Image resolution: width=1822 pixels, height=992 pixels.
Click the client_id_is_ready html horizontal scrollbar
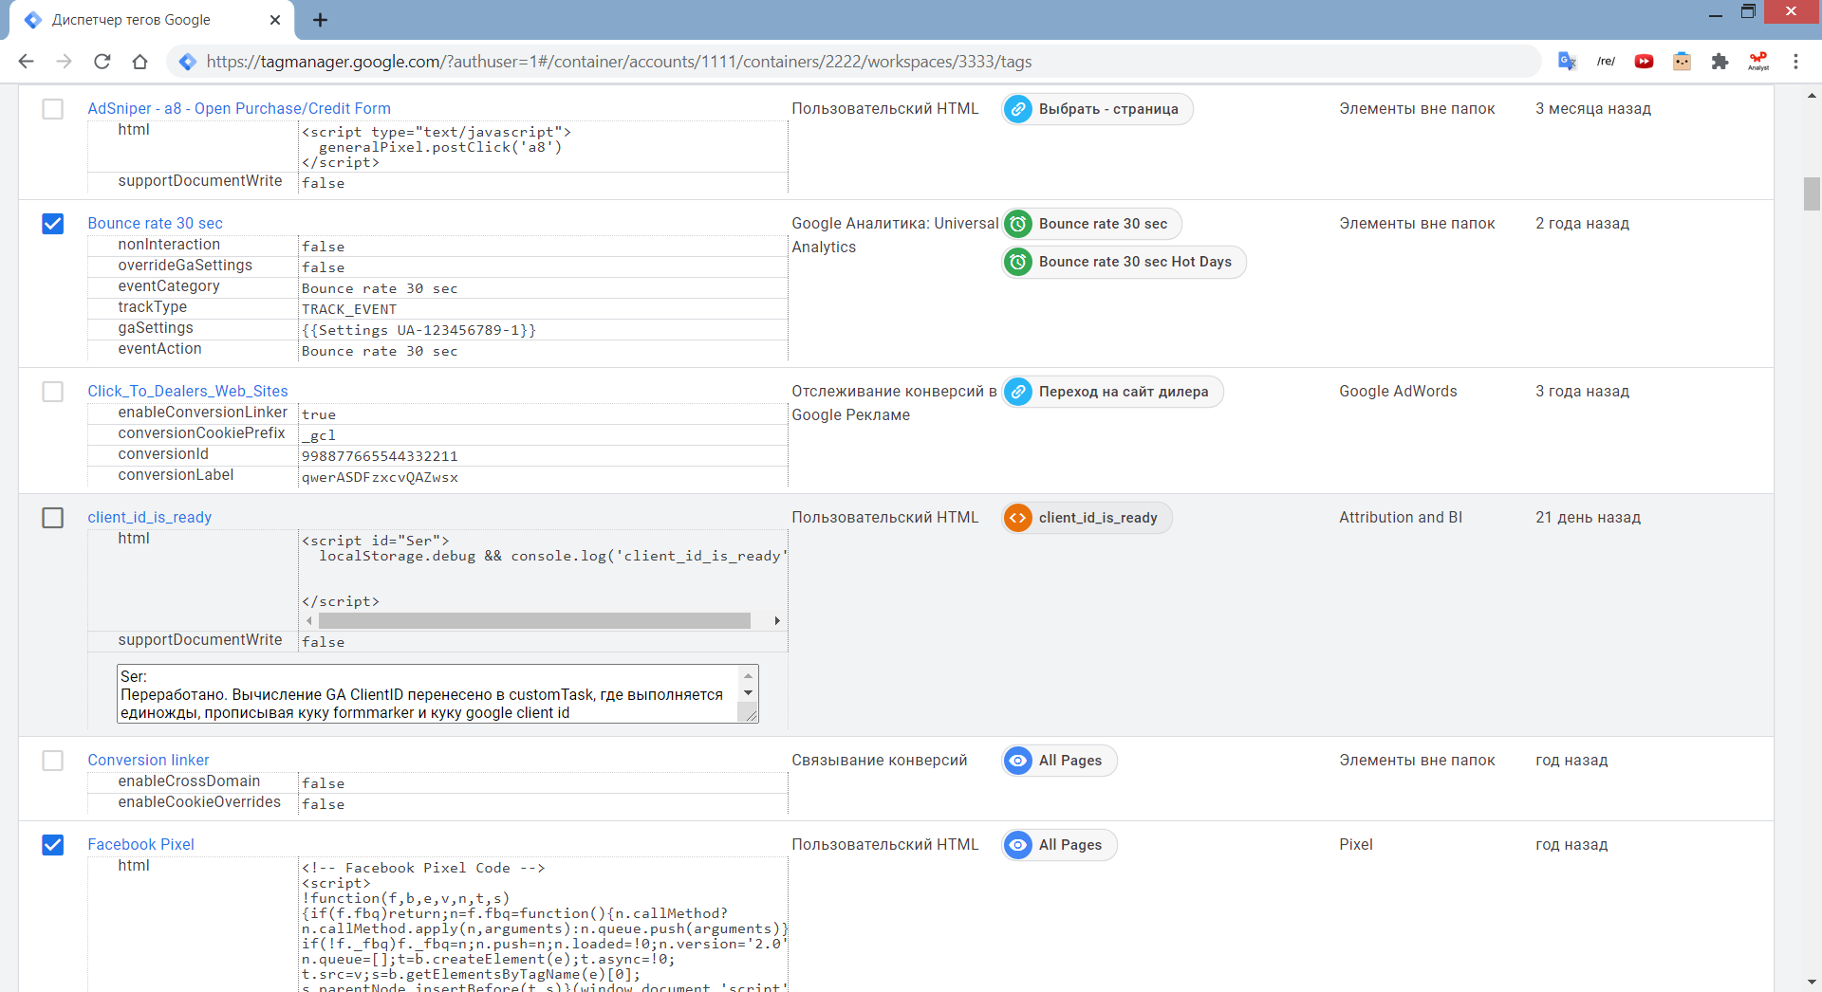[534, 620]
